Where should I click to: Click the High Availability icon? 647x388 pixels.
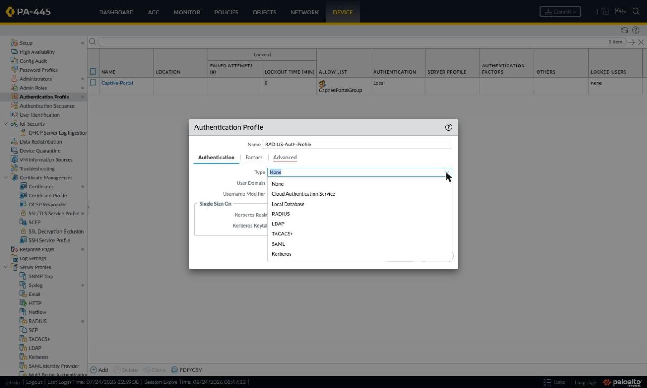click(14, 52)
